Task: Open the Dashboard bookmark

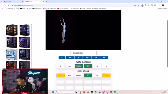Action: [x=9, y=9]
